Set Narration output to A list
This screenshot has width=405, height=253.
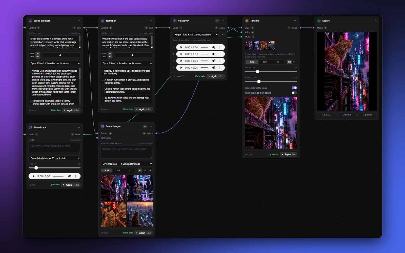(110, 55)
